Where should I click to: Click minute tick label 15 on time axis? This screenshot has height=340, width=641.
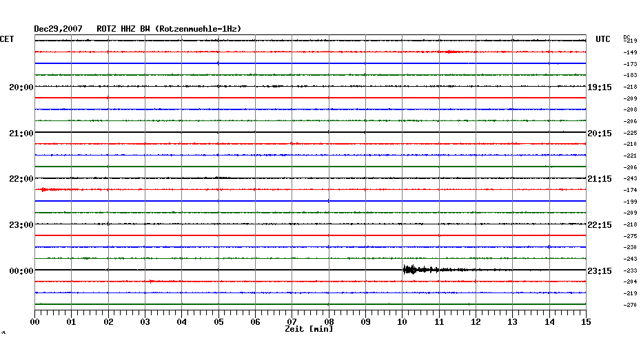[586, 322]
